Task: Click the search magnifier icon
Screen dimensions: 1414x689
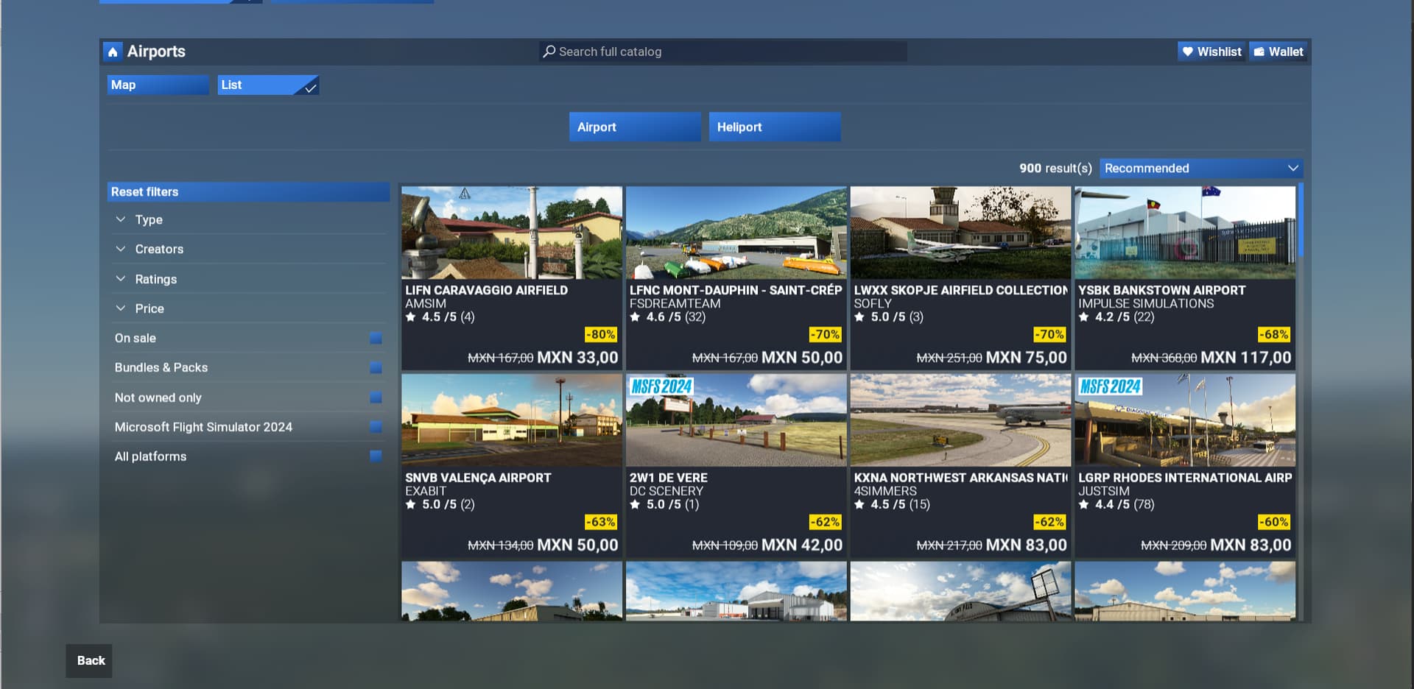Action: pyautogui.click(x=549, y=52)
